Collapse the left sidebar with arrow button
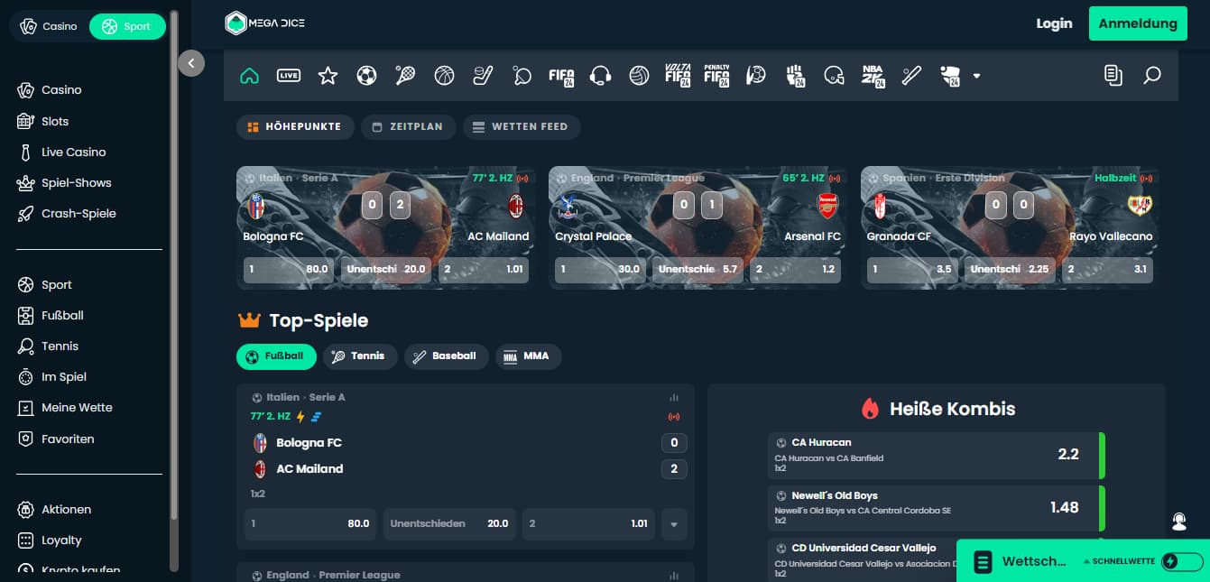The height and width of the screenshot is (582, 1210). (x=191, y=62)
